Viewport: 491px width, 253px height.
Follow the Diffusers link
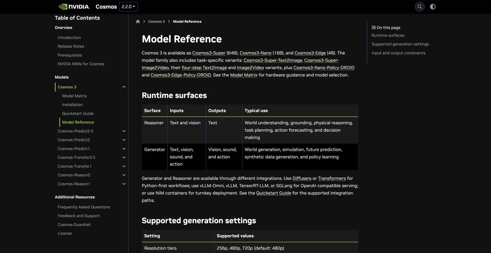[302, 178]
